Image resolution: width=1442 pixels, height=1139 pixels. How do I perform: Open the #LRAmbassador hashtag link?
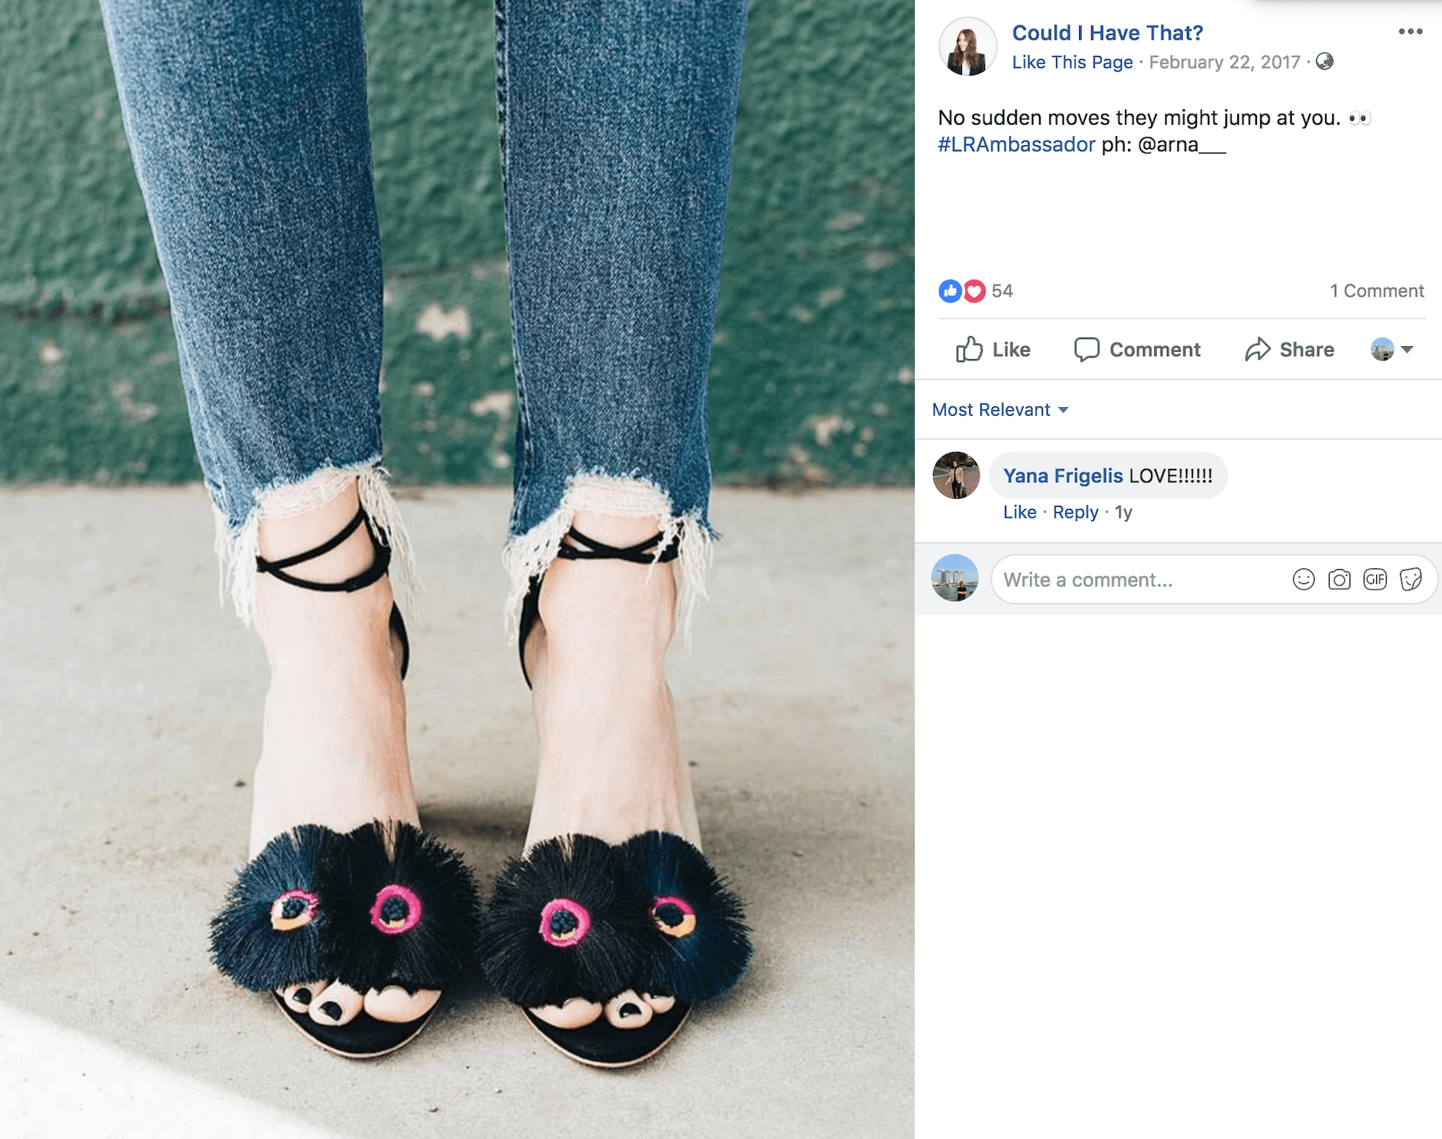point(1017,145)
